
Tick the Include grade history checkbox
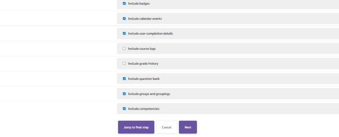point(124,64)
